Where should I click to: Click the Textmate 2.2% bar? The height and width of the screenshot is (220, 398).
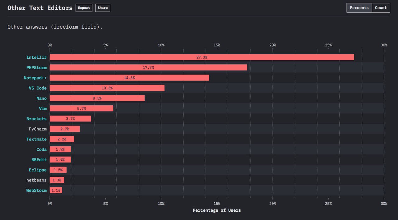click(x=62, y=139)
